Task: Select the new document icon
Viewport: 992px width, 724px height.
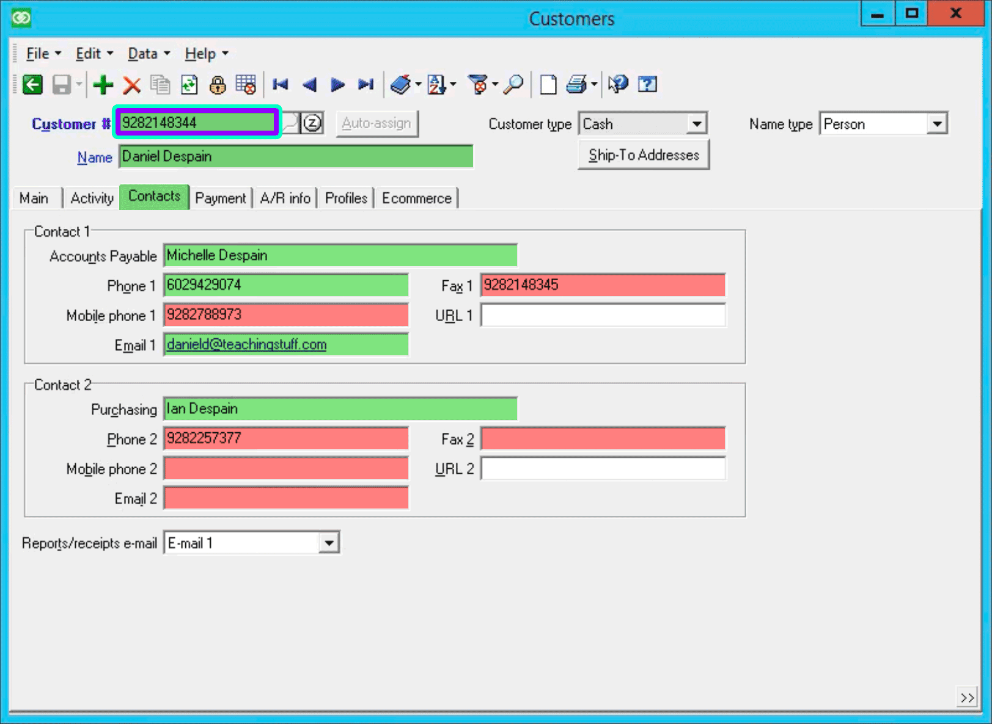Action: point(548,85)
